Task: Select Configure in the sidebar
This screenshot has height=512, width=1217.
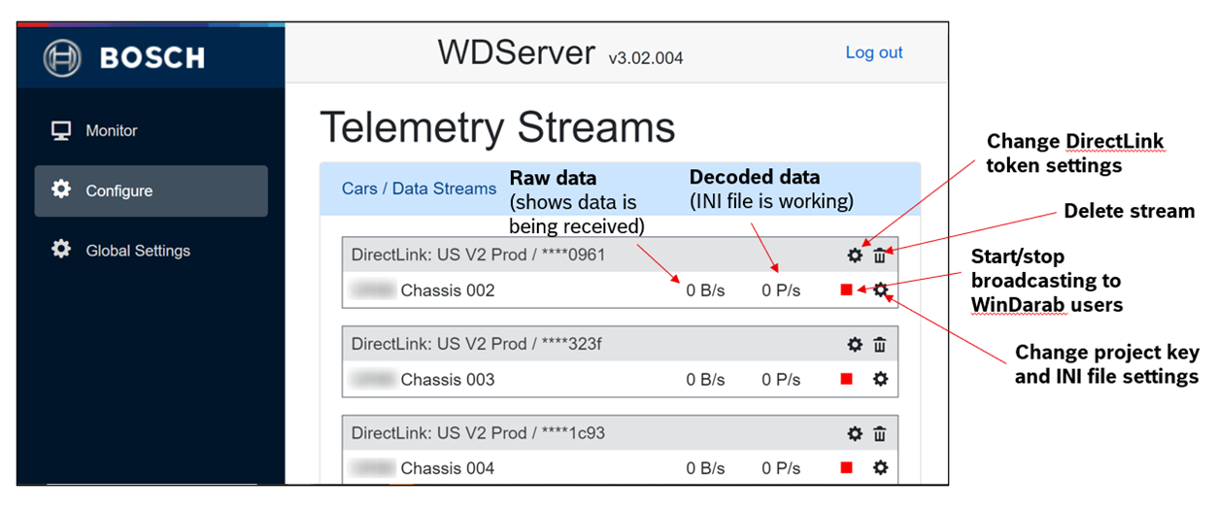Action: (151, 190)
